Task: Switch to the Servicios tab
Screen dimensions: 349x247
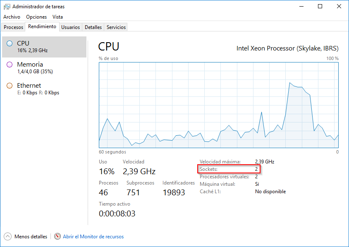Action: tap(116, 27)
